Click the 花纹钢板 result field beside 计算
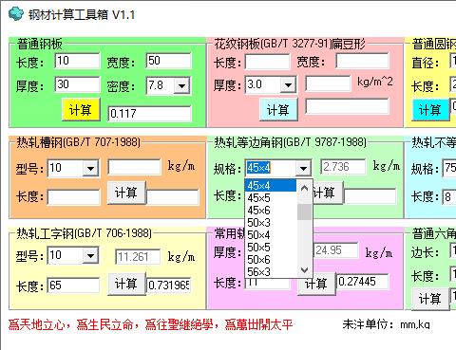The image size is (456, 350). [347, 106]
